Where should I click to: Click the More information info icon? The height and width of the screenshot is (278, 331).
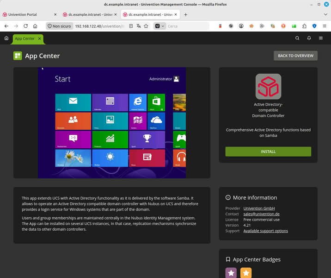(228, 197)
